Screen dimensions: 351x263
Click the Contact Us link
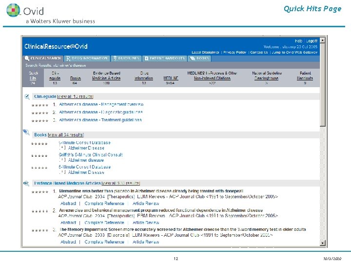point(259,52)
